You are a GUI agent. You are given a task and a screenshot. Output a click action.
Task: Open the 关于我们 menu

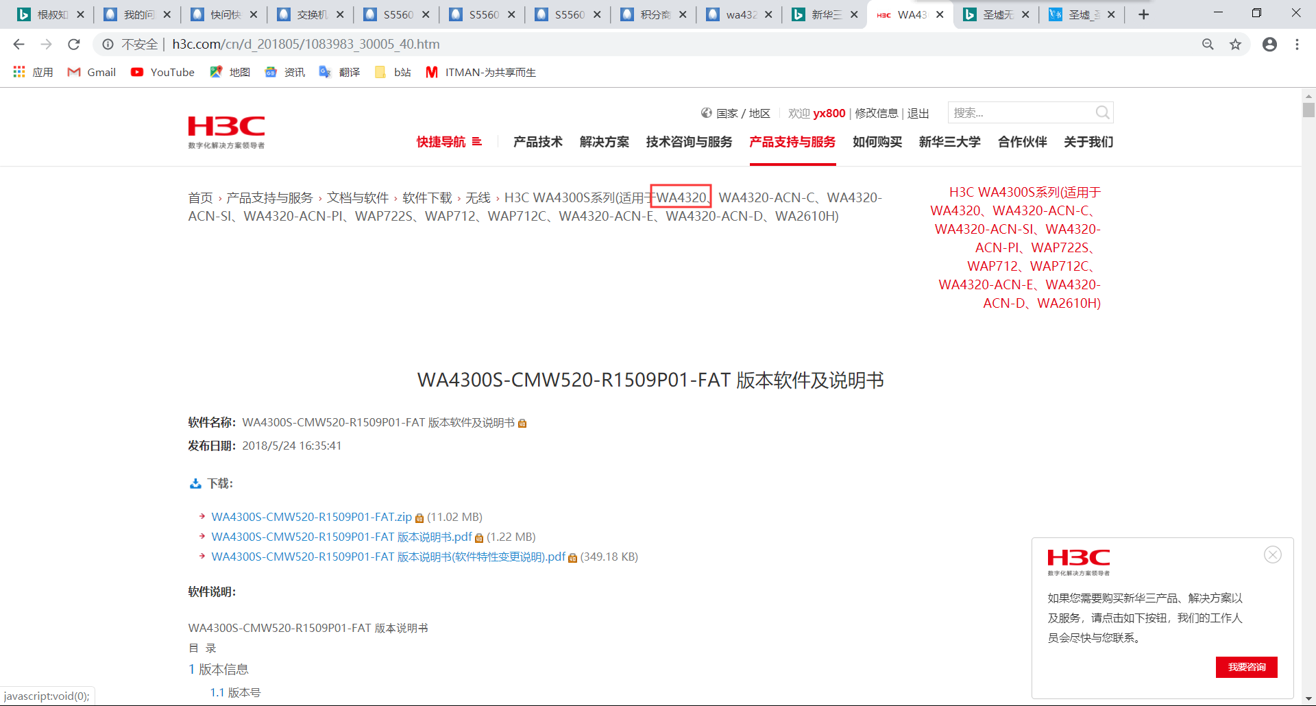click(1088, 142)
